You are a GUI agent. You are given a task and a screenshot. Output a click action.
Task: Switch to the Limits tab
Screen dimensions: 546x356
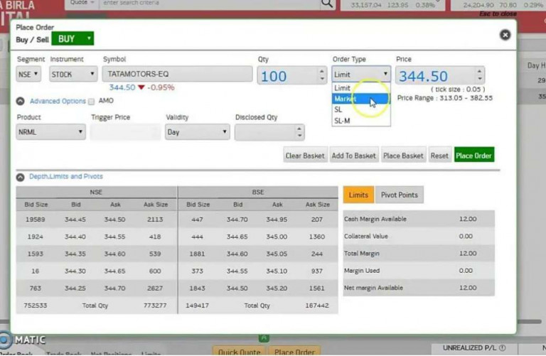pyautogui.click(x=358, y=195)
